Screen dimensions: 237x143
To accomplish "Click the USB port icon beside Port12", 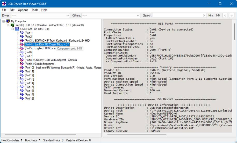I will pyautogui.click(x=21, y=75).
